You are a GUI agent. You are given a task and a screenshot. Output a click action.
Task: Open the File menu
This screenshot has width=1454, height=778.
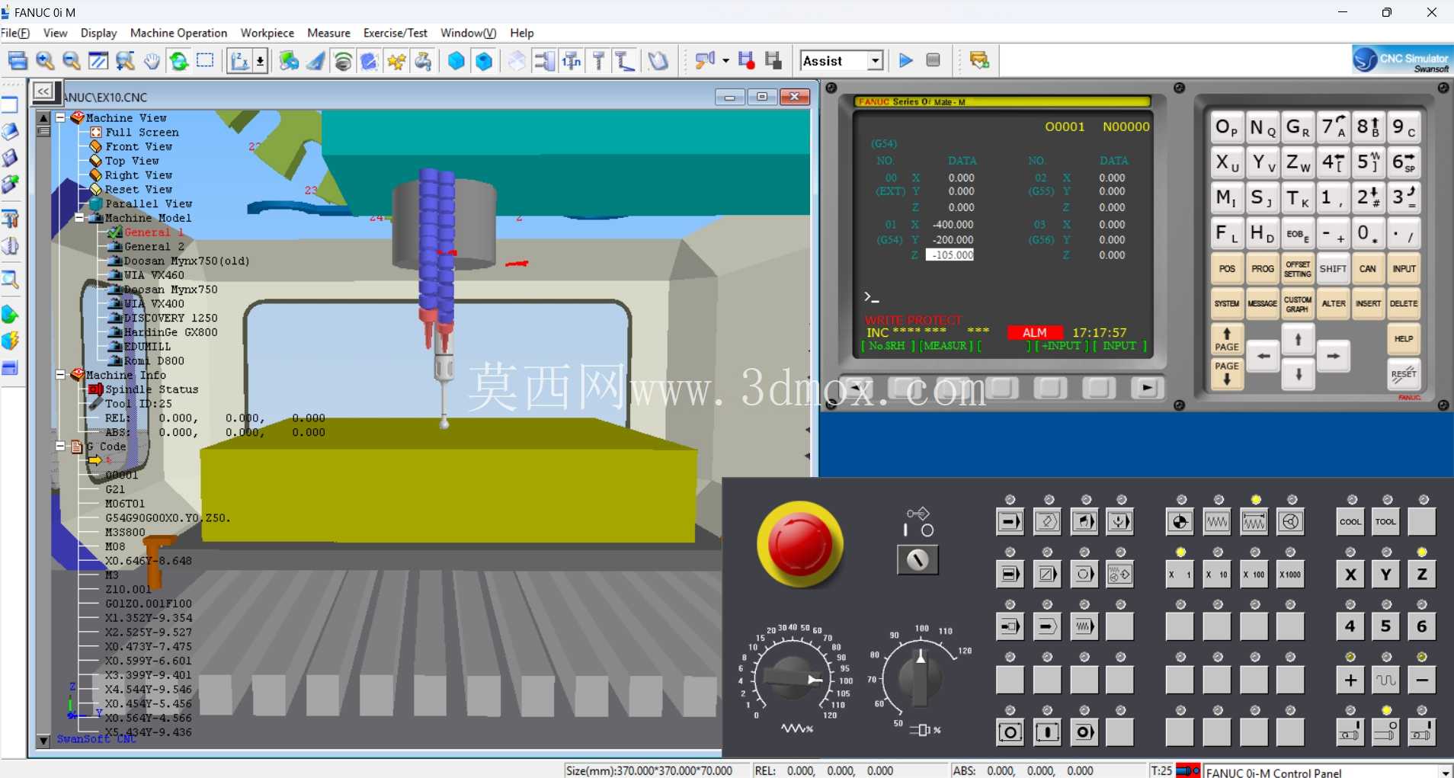coord(15,33)
